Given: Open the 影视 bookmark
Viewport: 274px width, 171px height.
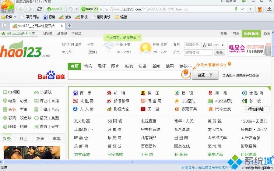Looking at the screenshot, I should [81, 17].
